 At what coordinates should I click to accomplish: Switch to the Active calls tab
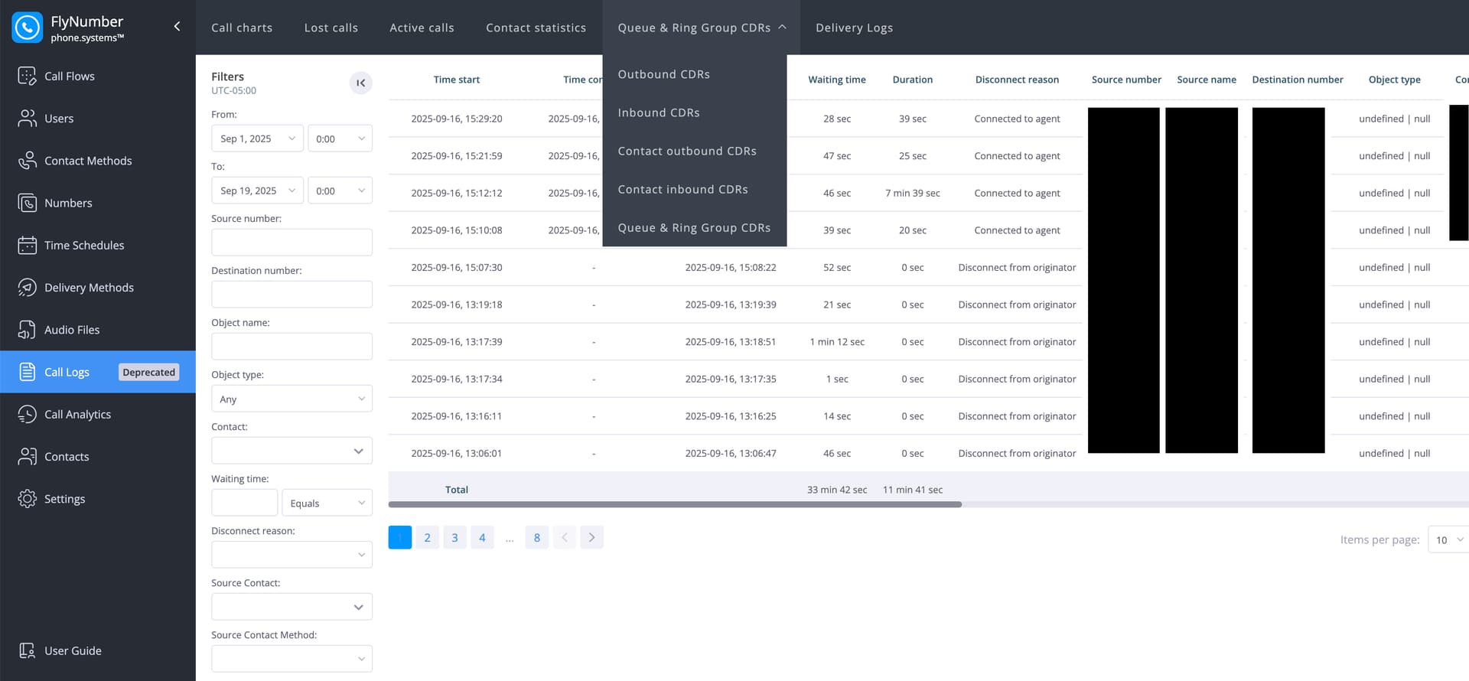click(x=422, y=28)
